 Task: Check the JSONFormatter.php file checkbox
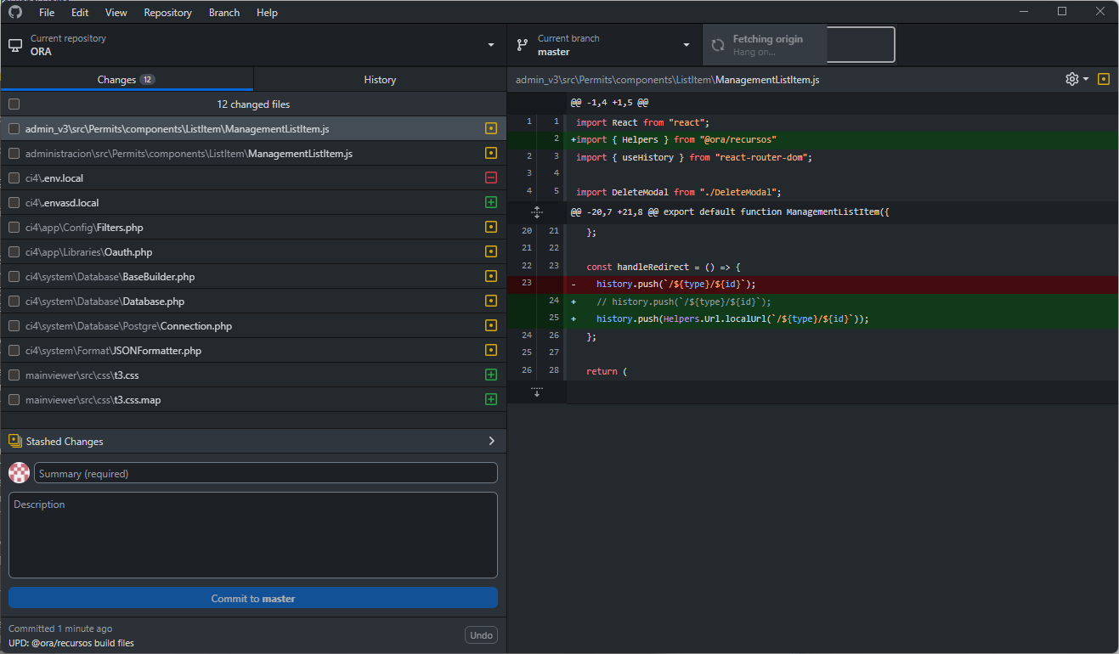[x=14, y=351]
